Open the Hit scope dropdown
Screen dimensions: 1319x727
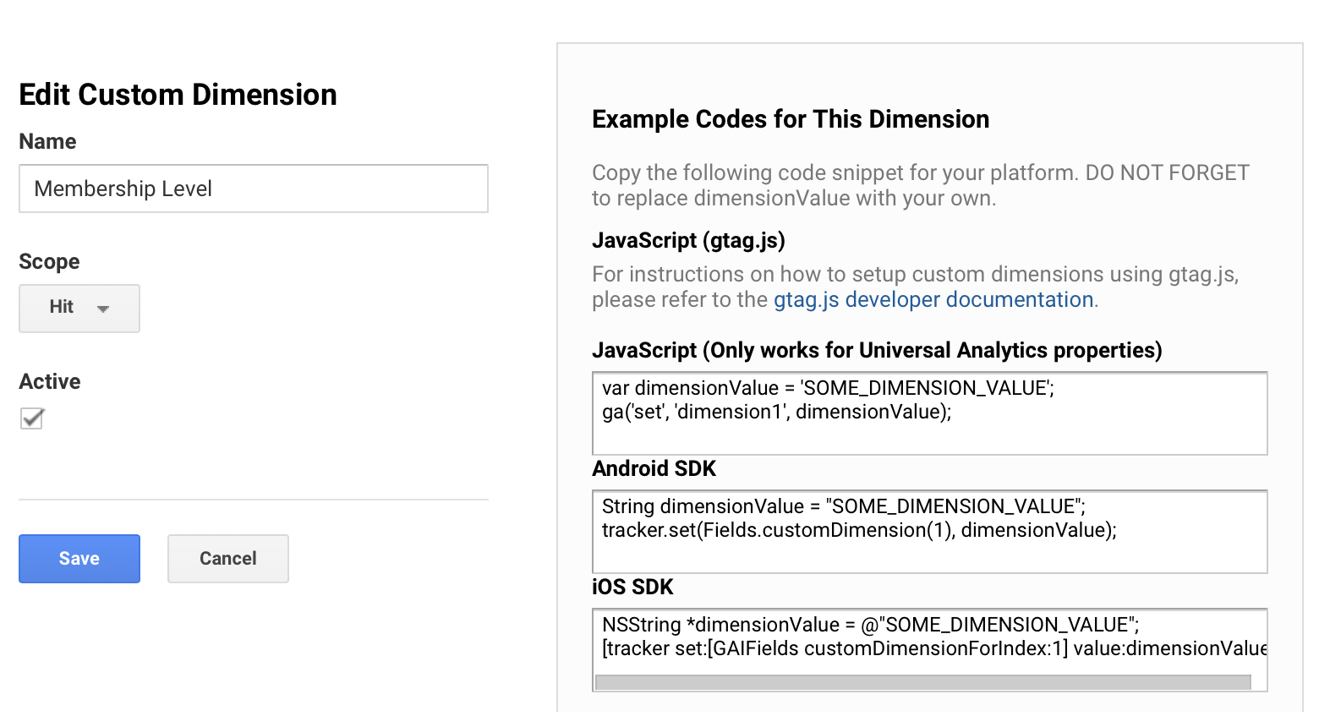(x=79, y=309)
